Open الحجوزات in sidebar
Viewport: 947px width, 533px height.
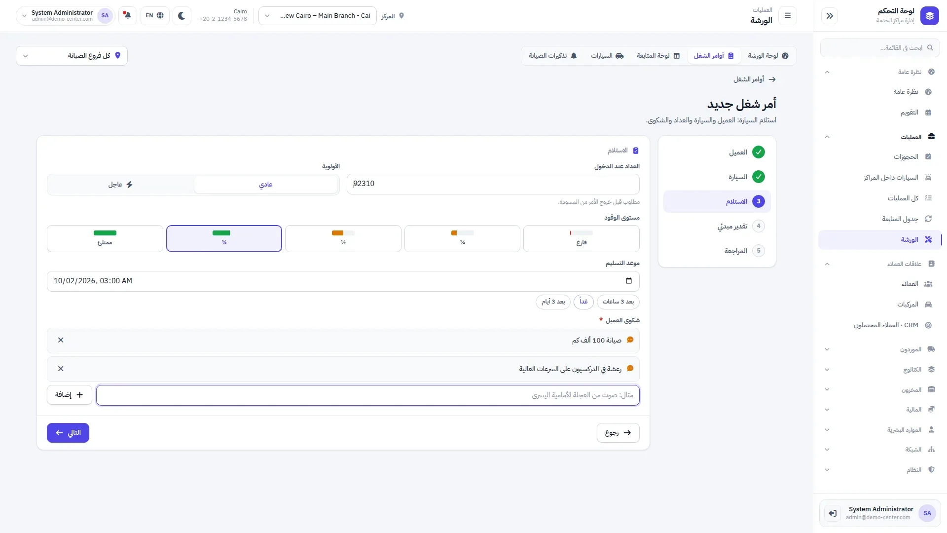click(x=879, y=157)
